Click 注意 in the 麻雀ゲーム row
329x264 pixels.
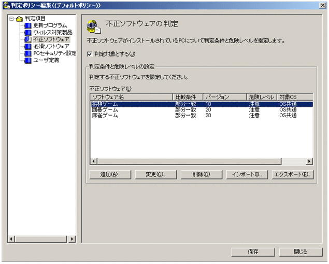254,116
